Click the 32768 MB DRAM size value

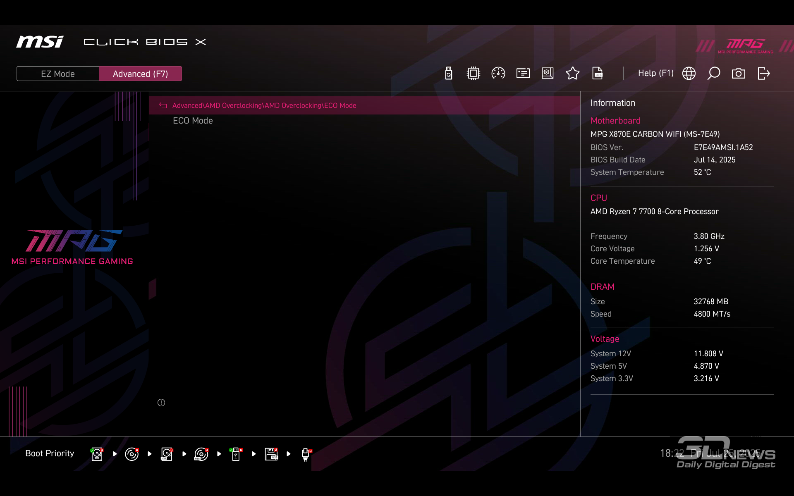pos(711,302)
